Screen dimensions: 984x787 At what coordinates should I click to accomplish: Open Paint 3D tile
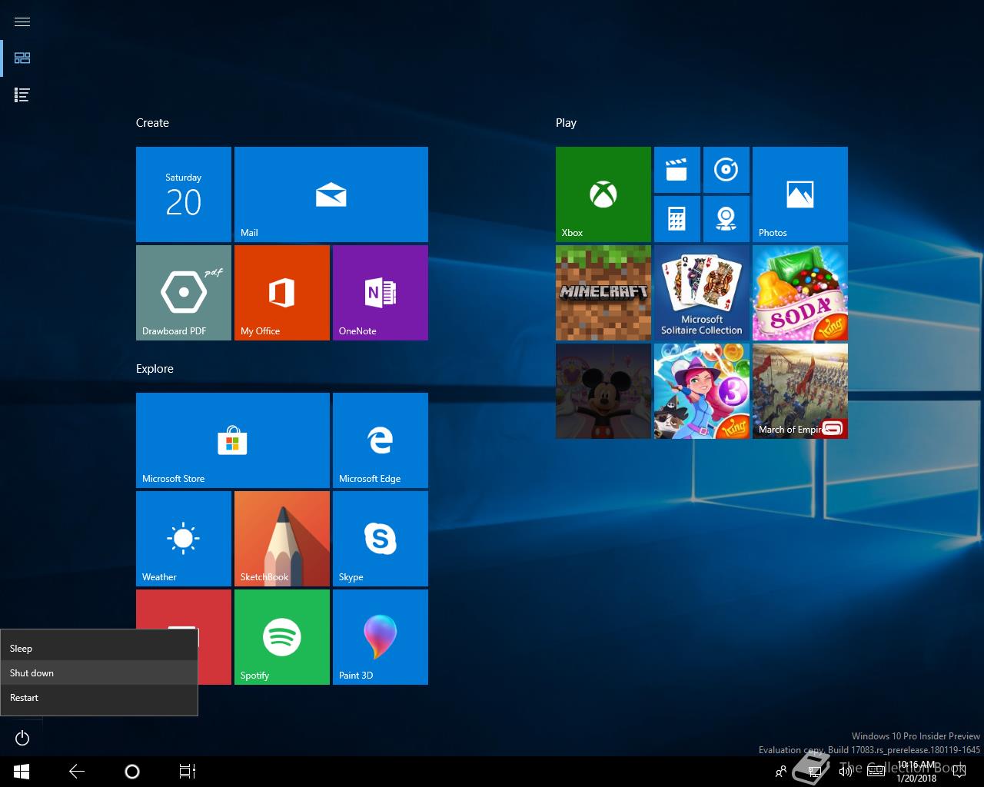pos(381,637)
